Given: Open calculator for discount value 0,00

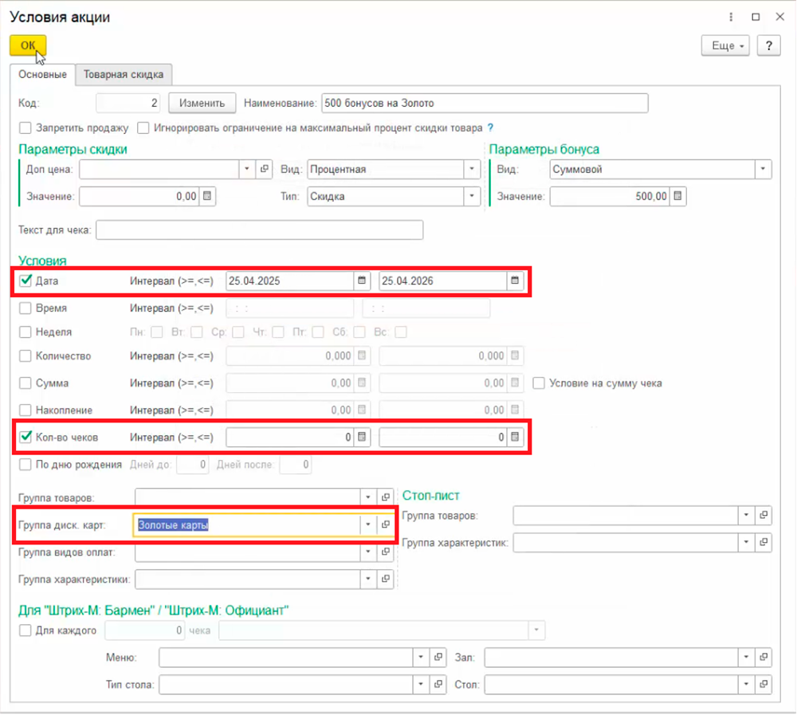Looking at the screenshot, I should coord(208,196).
